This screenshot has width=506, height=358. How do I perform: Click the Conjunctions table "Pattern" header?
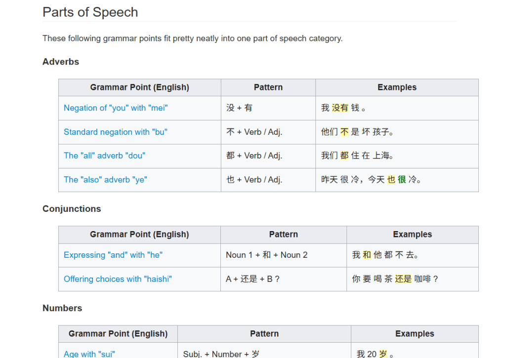click(x=284, y=235)
